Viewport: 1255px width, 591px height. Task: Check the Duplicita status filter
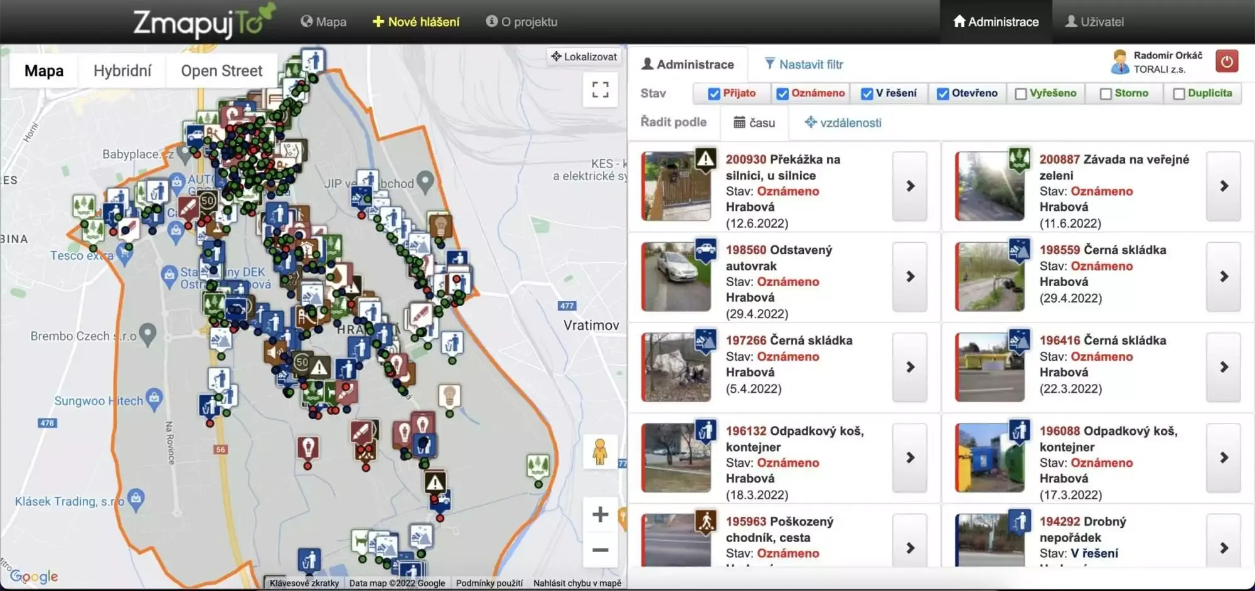pos(1179,93)
